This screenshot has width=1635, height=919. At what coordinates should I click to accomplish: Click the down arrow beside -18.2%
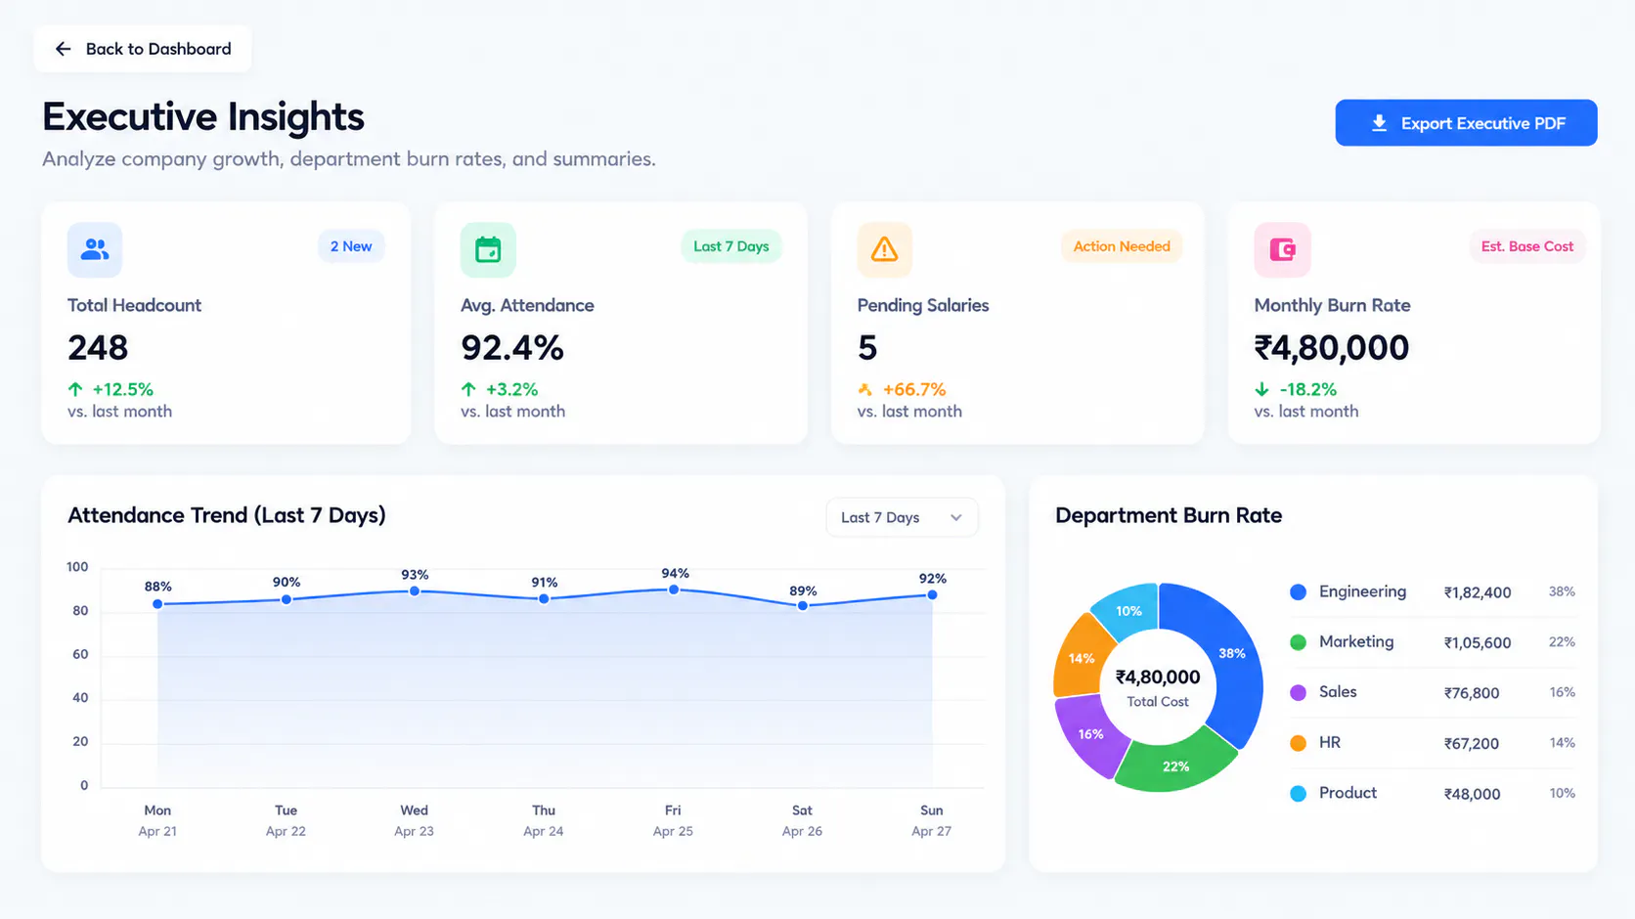point(1262,389)
